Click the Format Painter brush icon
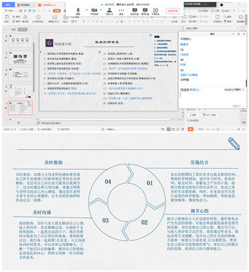 pos(25,17)
